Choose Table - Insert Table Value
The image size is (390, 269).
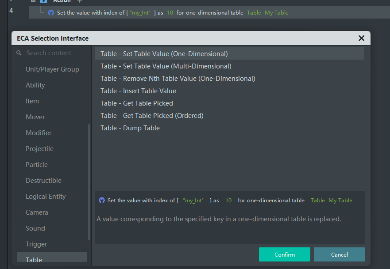(x=138, y=91)
